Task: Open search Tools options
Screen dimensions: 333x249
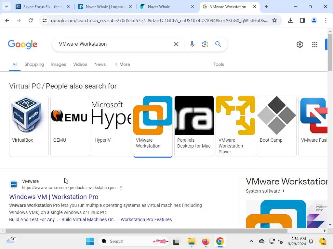Action: click(219, 65)
